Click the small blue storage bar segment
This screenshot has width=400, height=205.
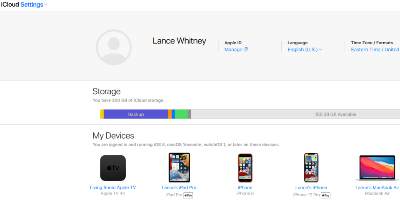tap(173, 114)
